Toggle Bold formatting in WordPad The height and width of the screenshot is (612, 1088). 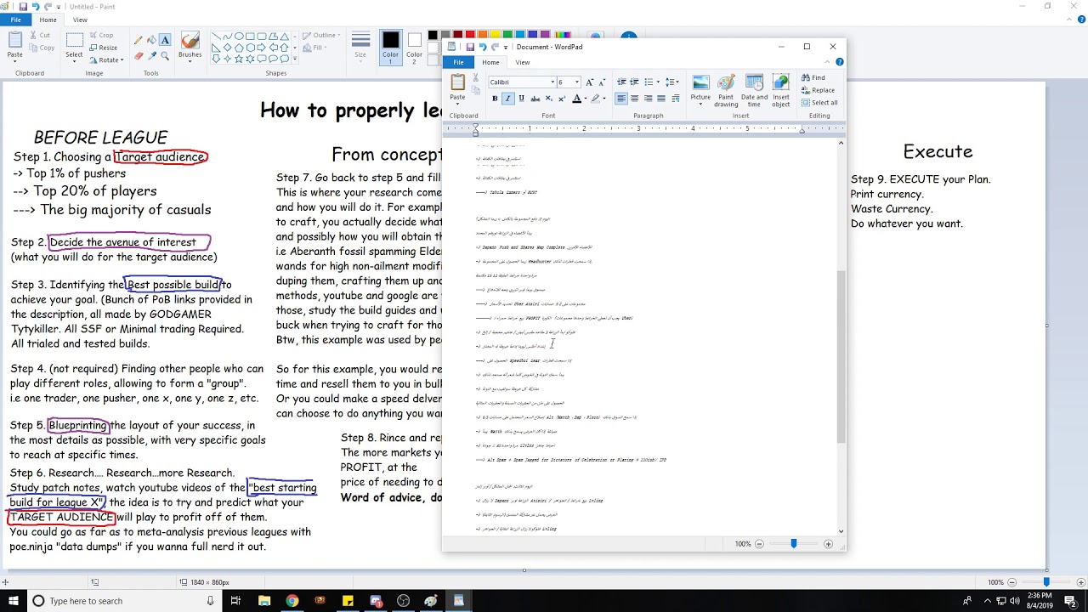[x=495, y=99]
